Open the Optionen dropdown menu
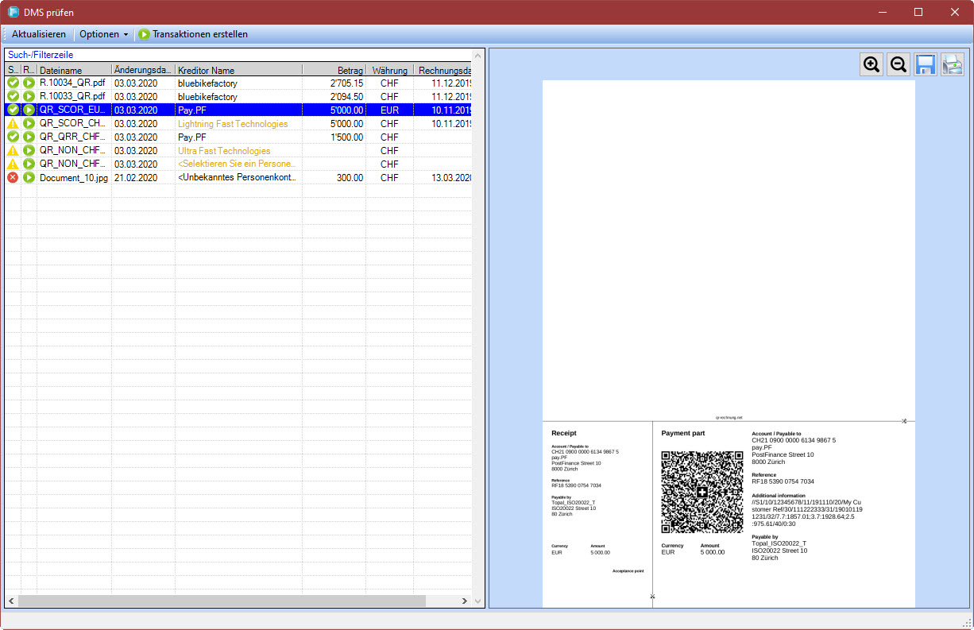Screen dimensions: 974x630 point(103,34)
